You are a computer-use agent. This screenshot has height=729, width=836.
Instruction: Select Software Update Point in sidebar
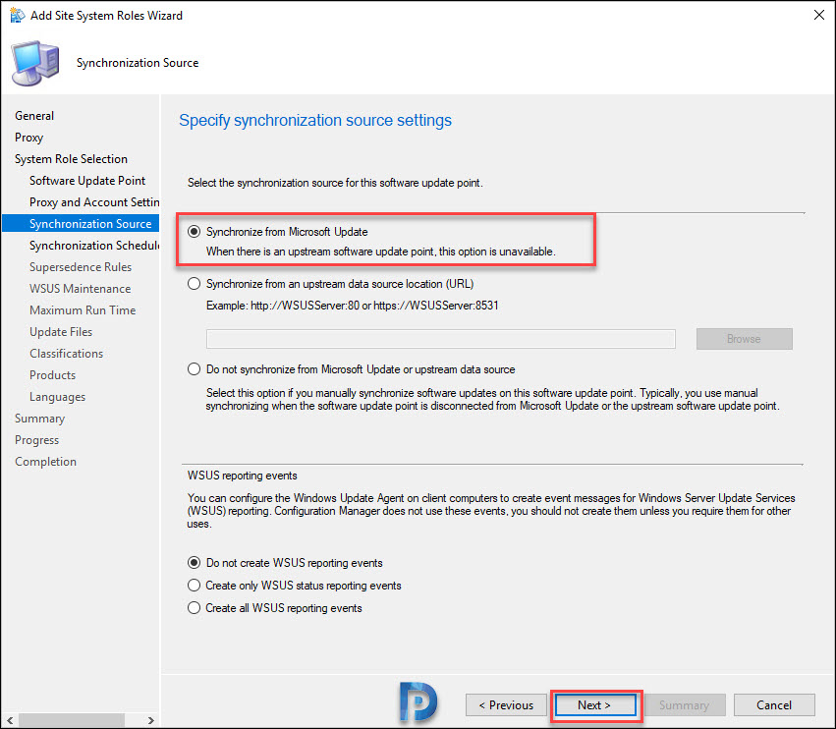87,181
